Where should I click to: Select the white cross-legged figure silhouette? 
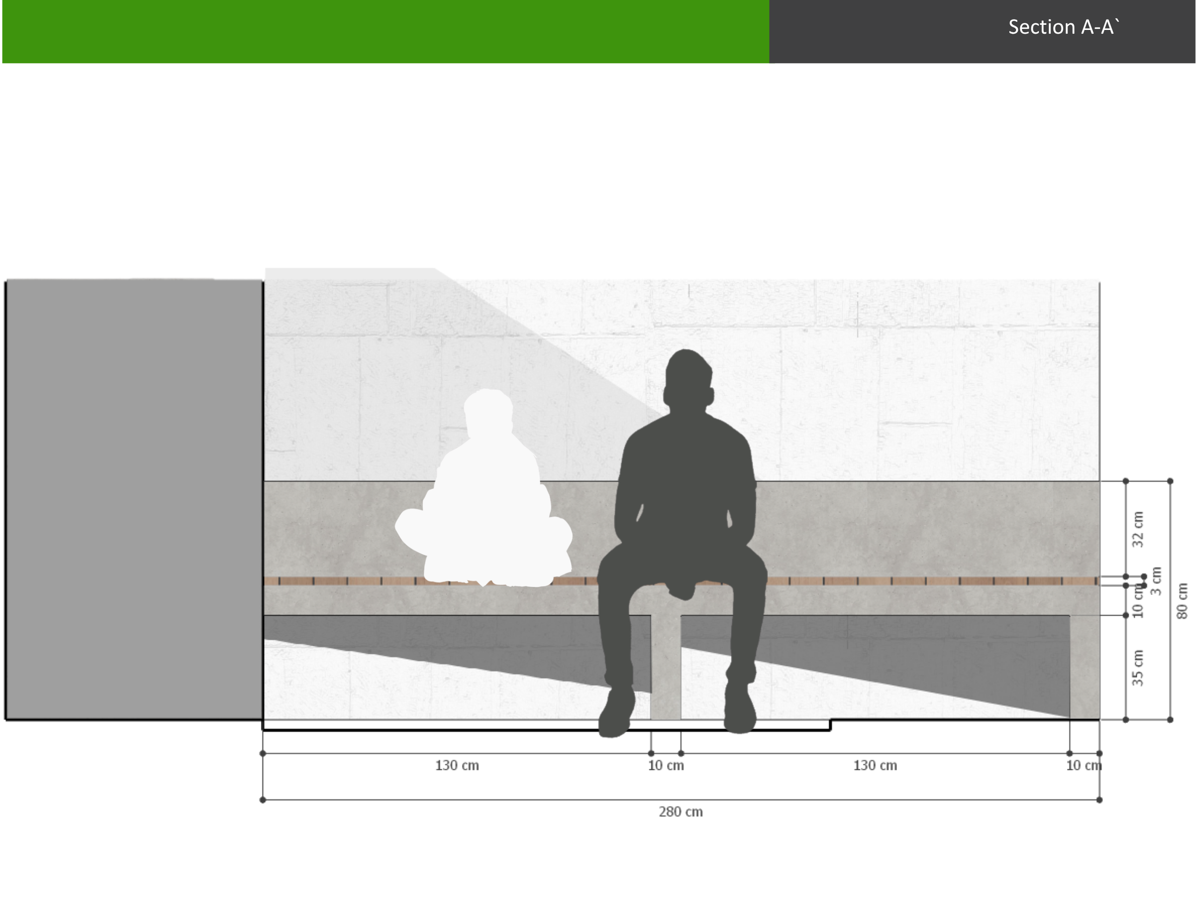[483, 488]
